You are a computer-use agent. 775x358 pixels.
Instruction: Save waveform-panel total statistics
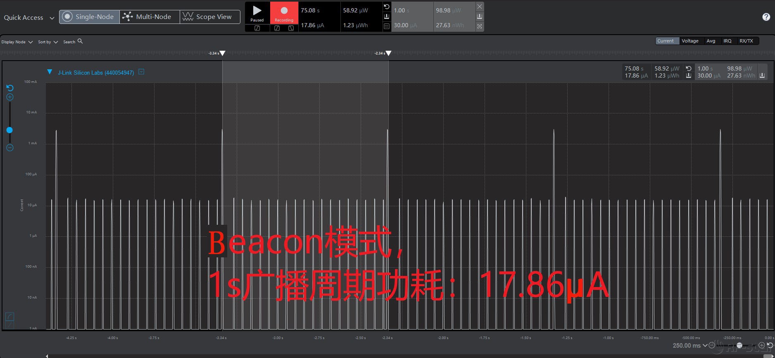click(688, 75)
